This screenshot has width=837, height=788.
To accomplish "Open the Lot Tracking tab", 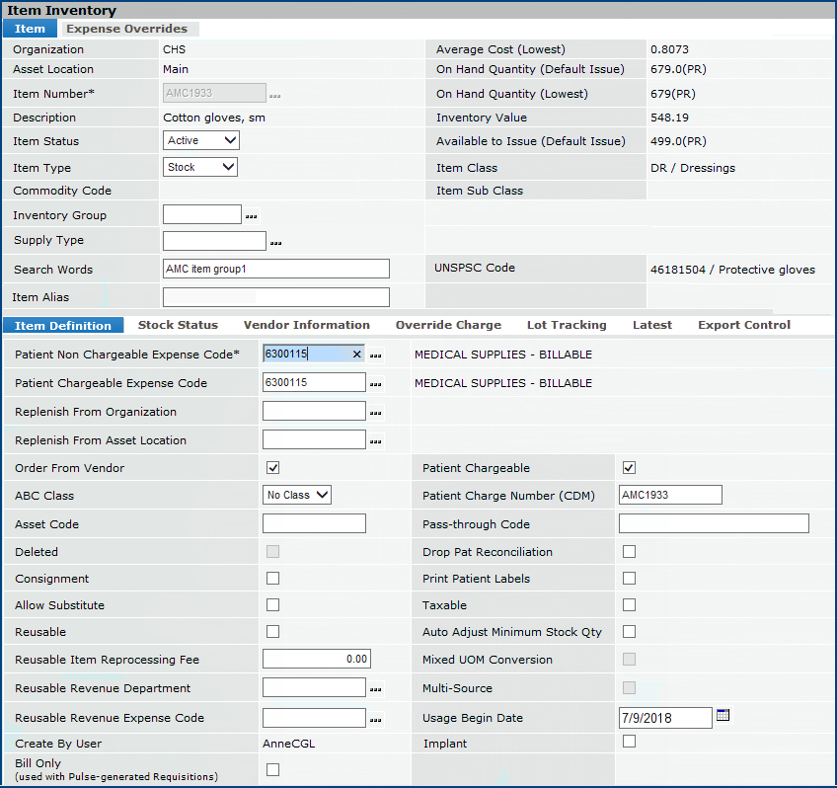I will pos(567,325).
